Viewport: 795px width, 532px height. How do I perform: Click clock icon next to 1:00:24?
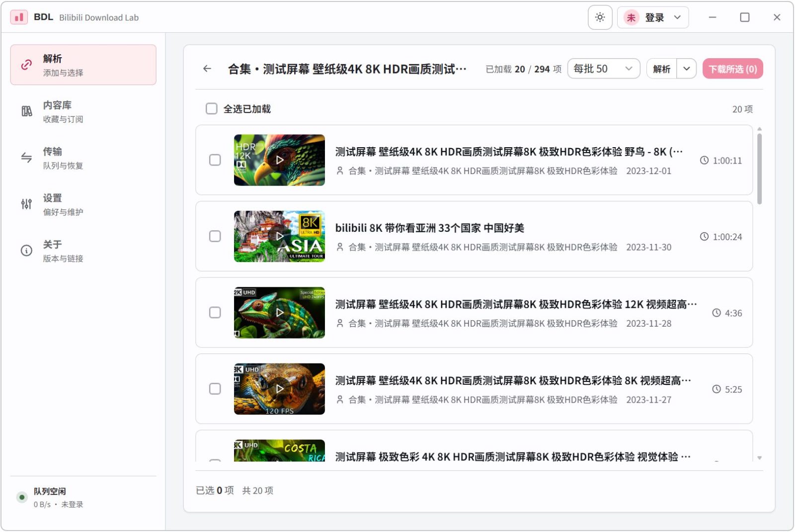704,237
